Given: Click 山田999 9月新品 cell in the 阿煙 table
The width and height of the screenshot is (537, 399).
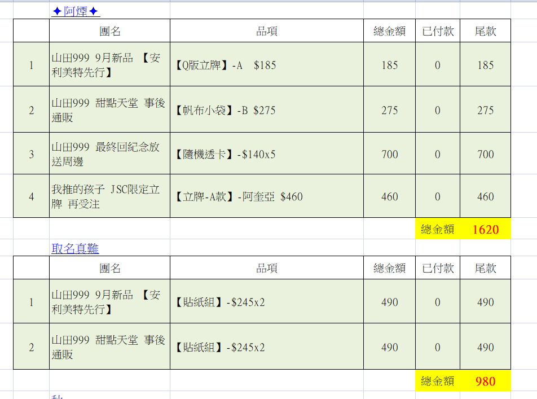Looking at the screenshot, I should pos(109,64).
